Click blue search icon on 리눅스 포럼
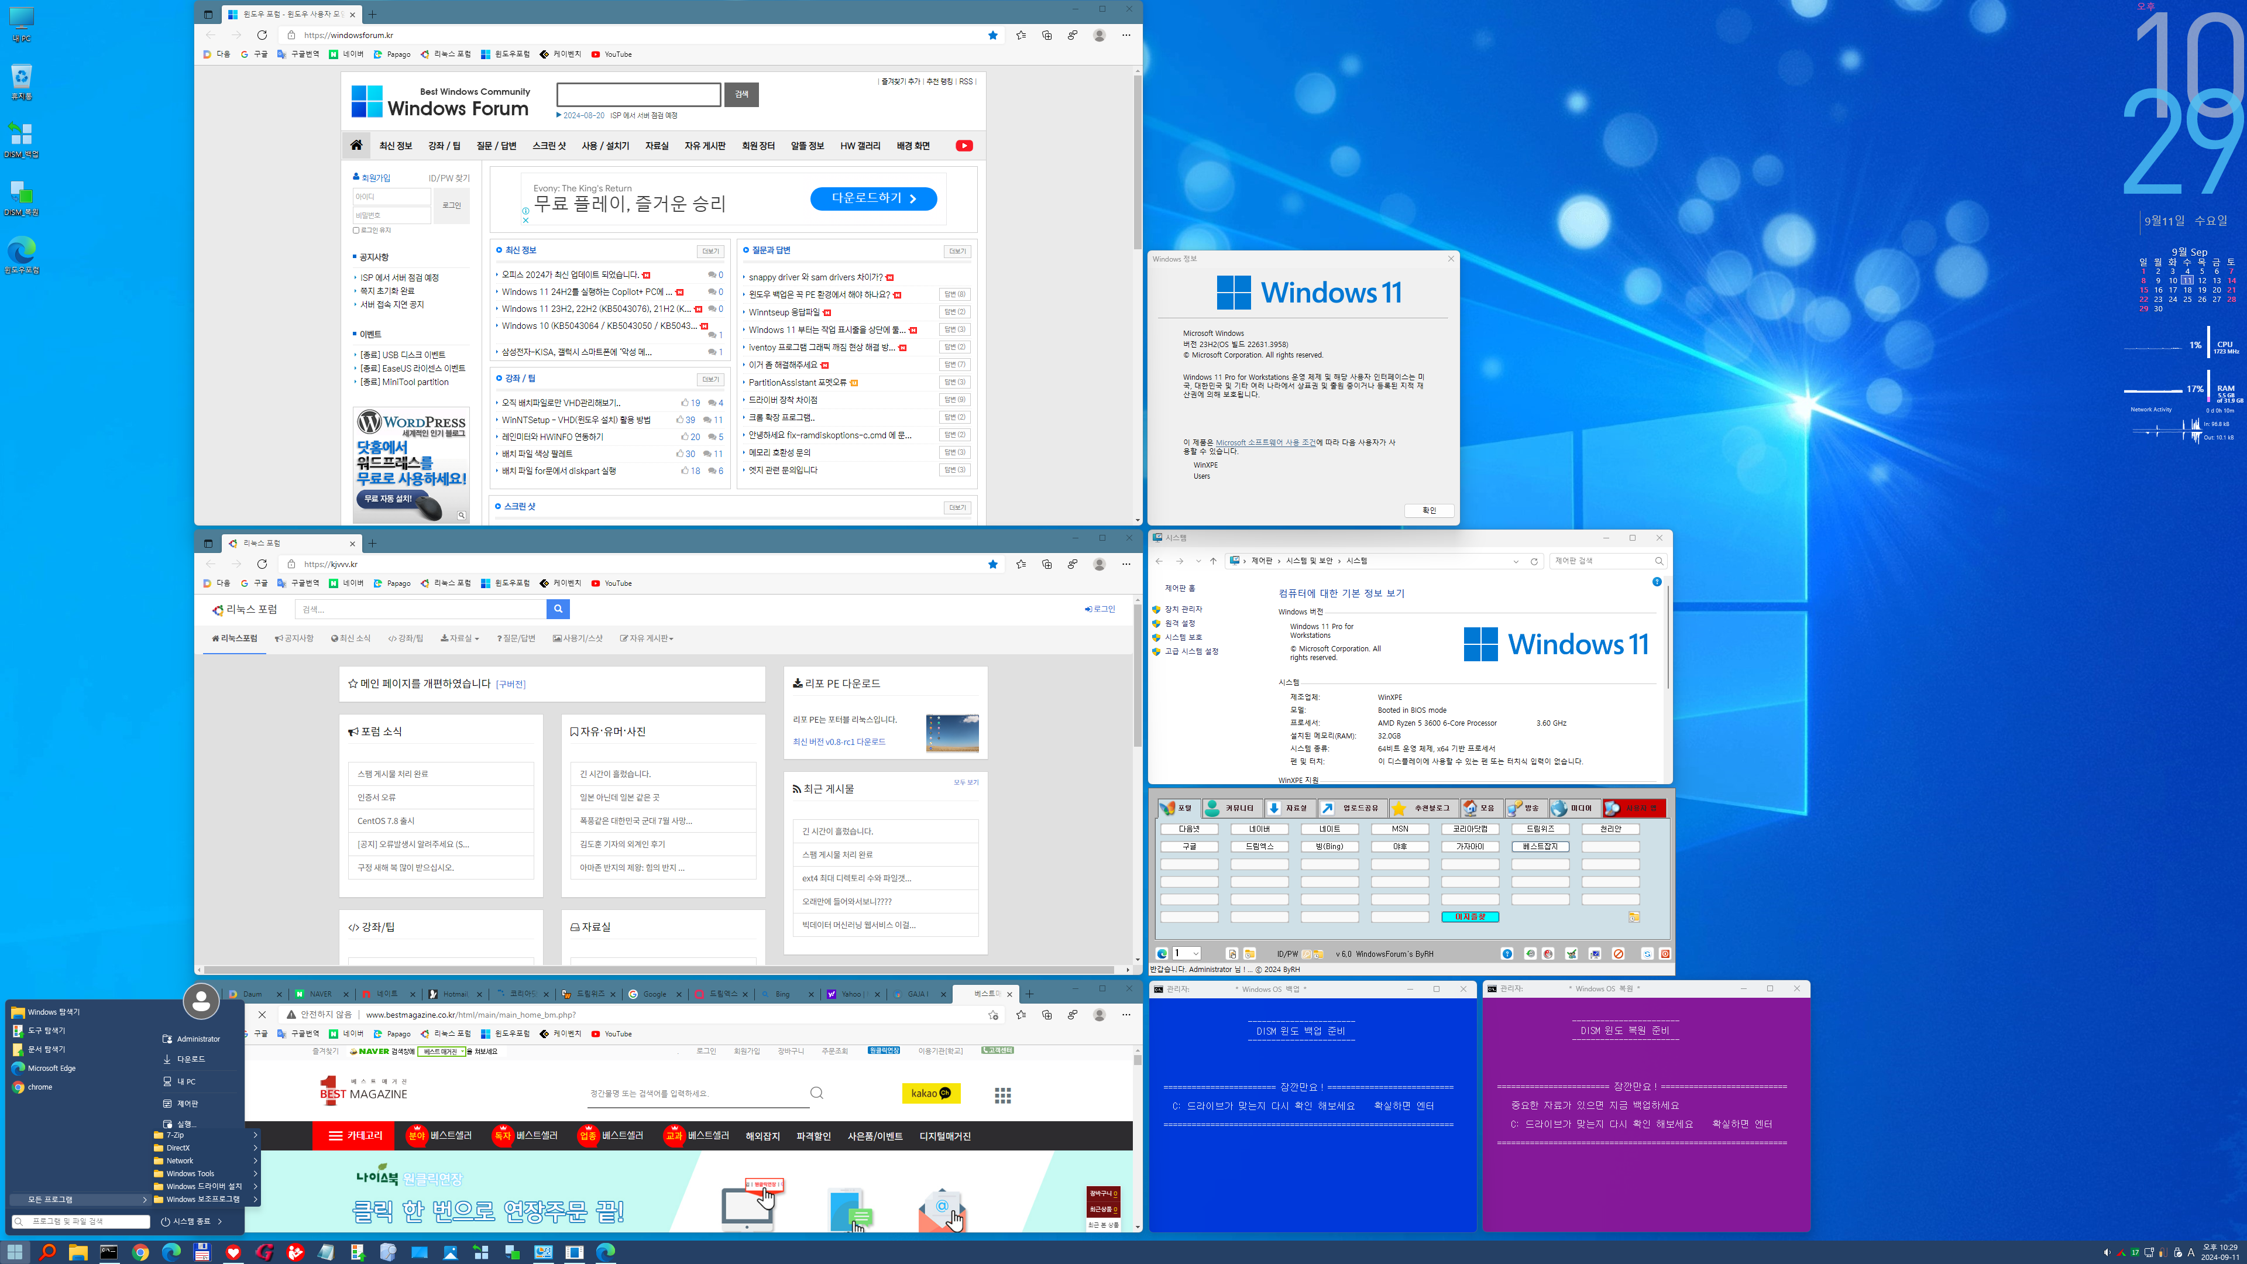The height and width of the screenshot is (1264, 2247). tap(558, 609)
